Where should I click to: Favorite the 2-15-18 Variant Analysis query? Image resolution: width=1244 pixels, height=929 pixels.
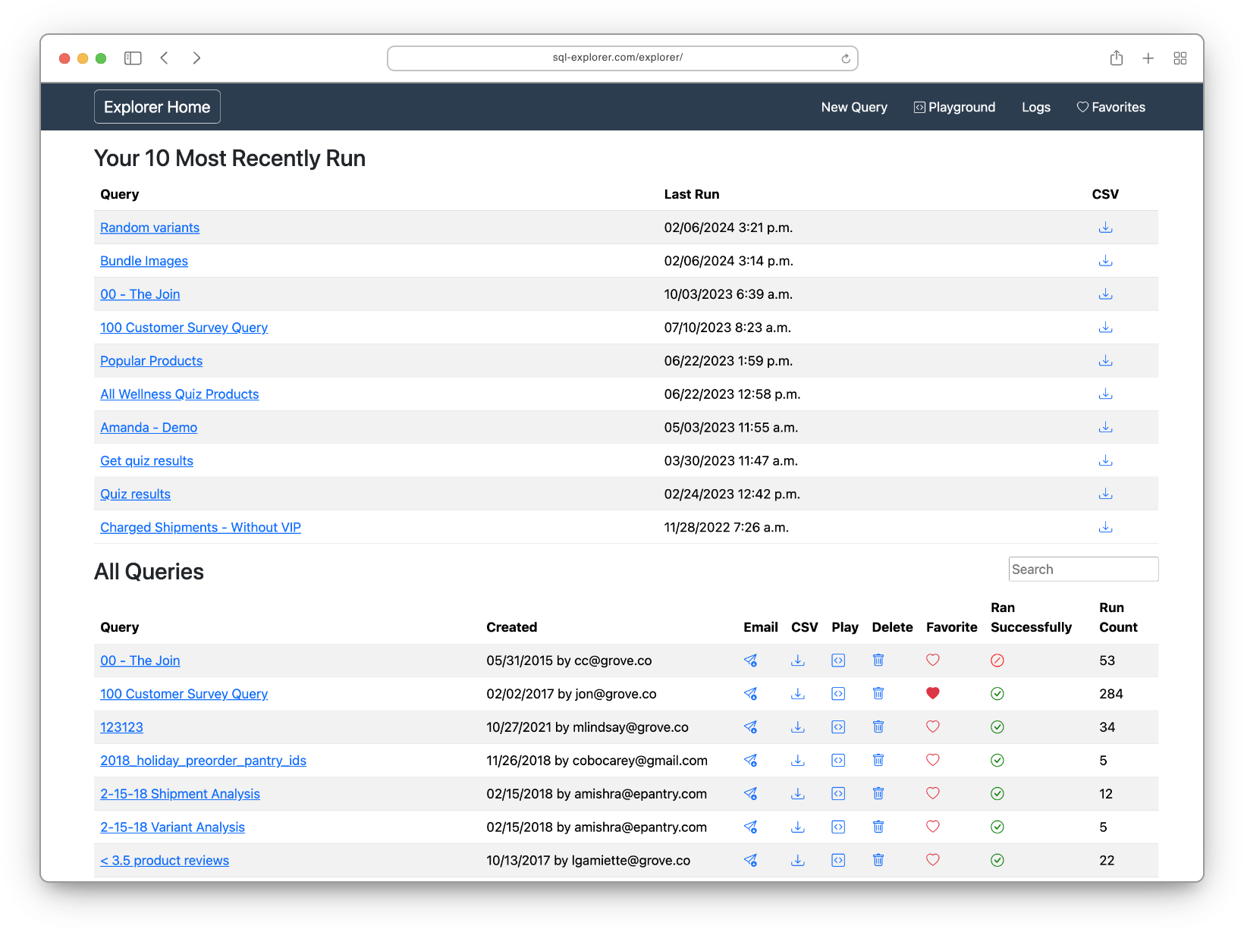tap(932, 827)
